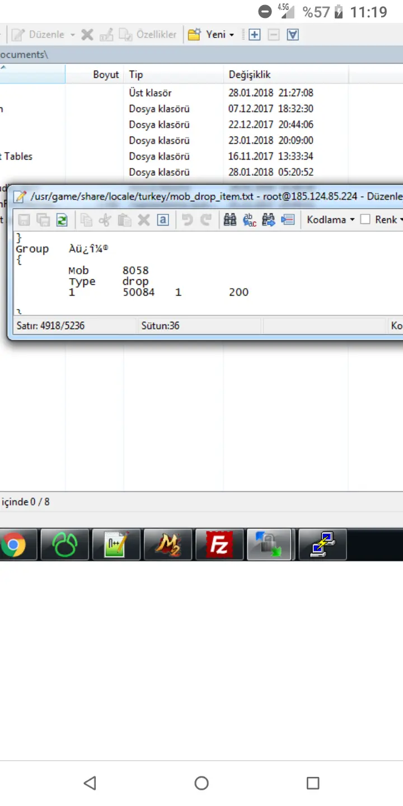Redo the edit in editor toolbar
This screenshot has width=403, height=806.
click(x=206, y=220)
